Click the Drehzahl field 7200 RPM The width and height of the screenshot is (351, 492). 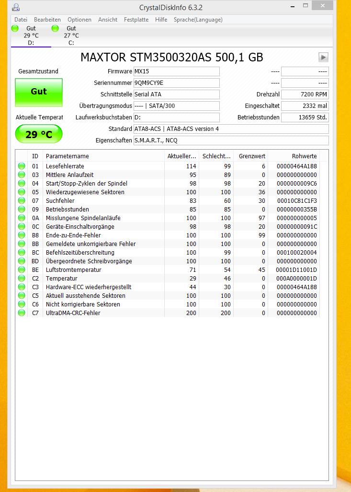pos(305,94)
